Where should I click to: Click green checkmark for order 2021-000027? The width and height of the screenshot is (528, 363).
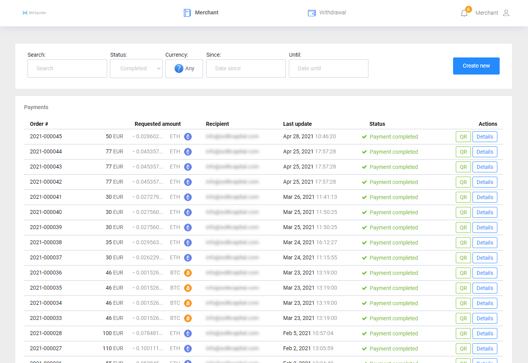coord(364,349)
